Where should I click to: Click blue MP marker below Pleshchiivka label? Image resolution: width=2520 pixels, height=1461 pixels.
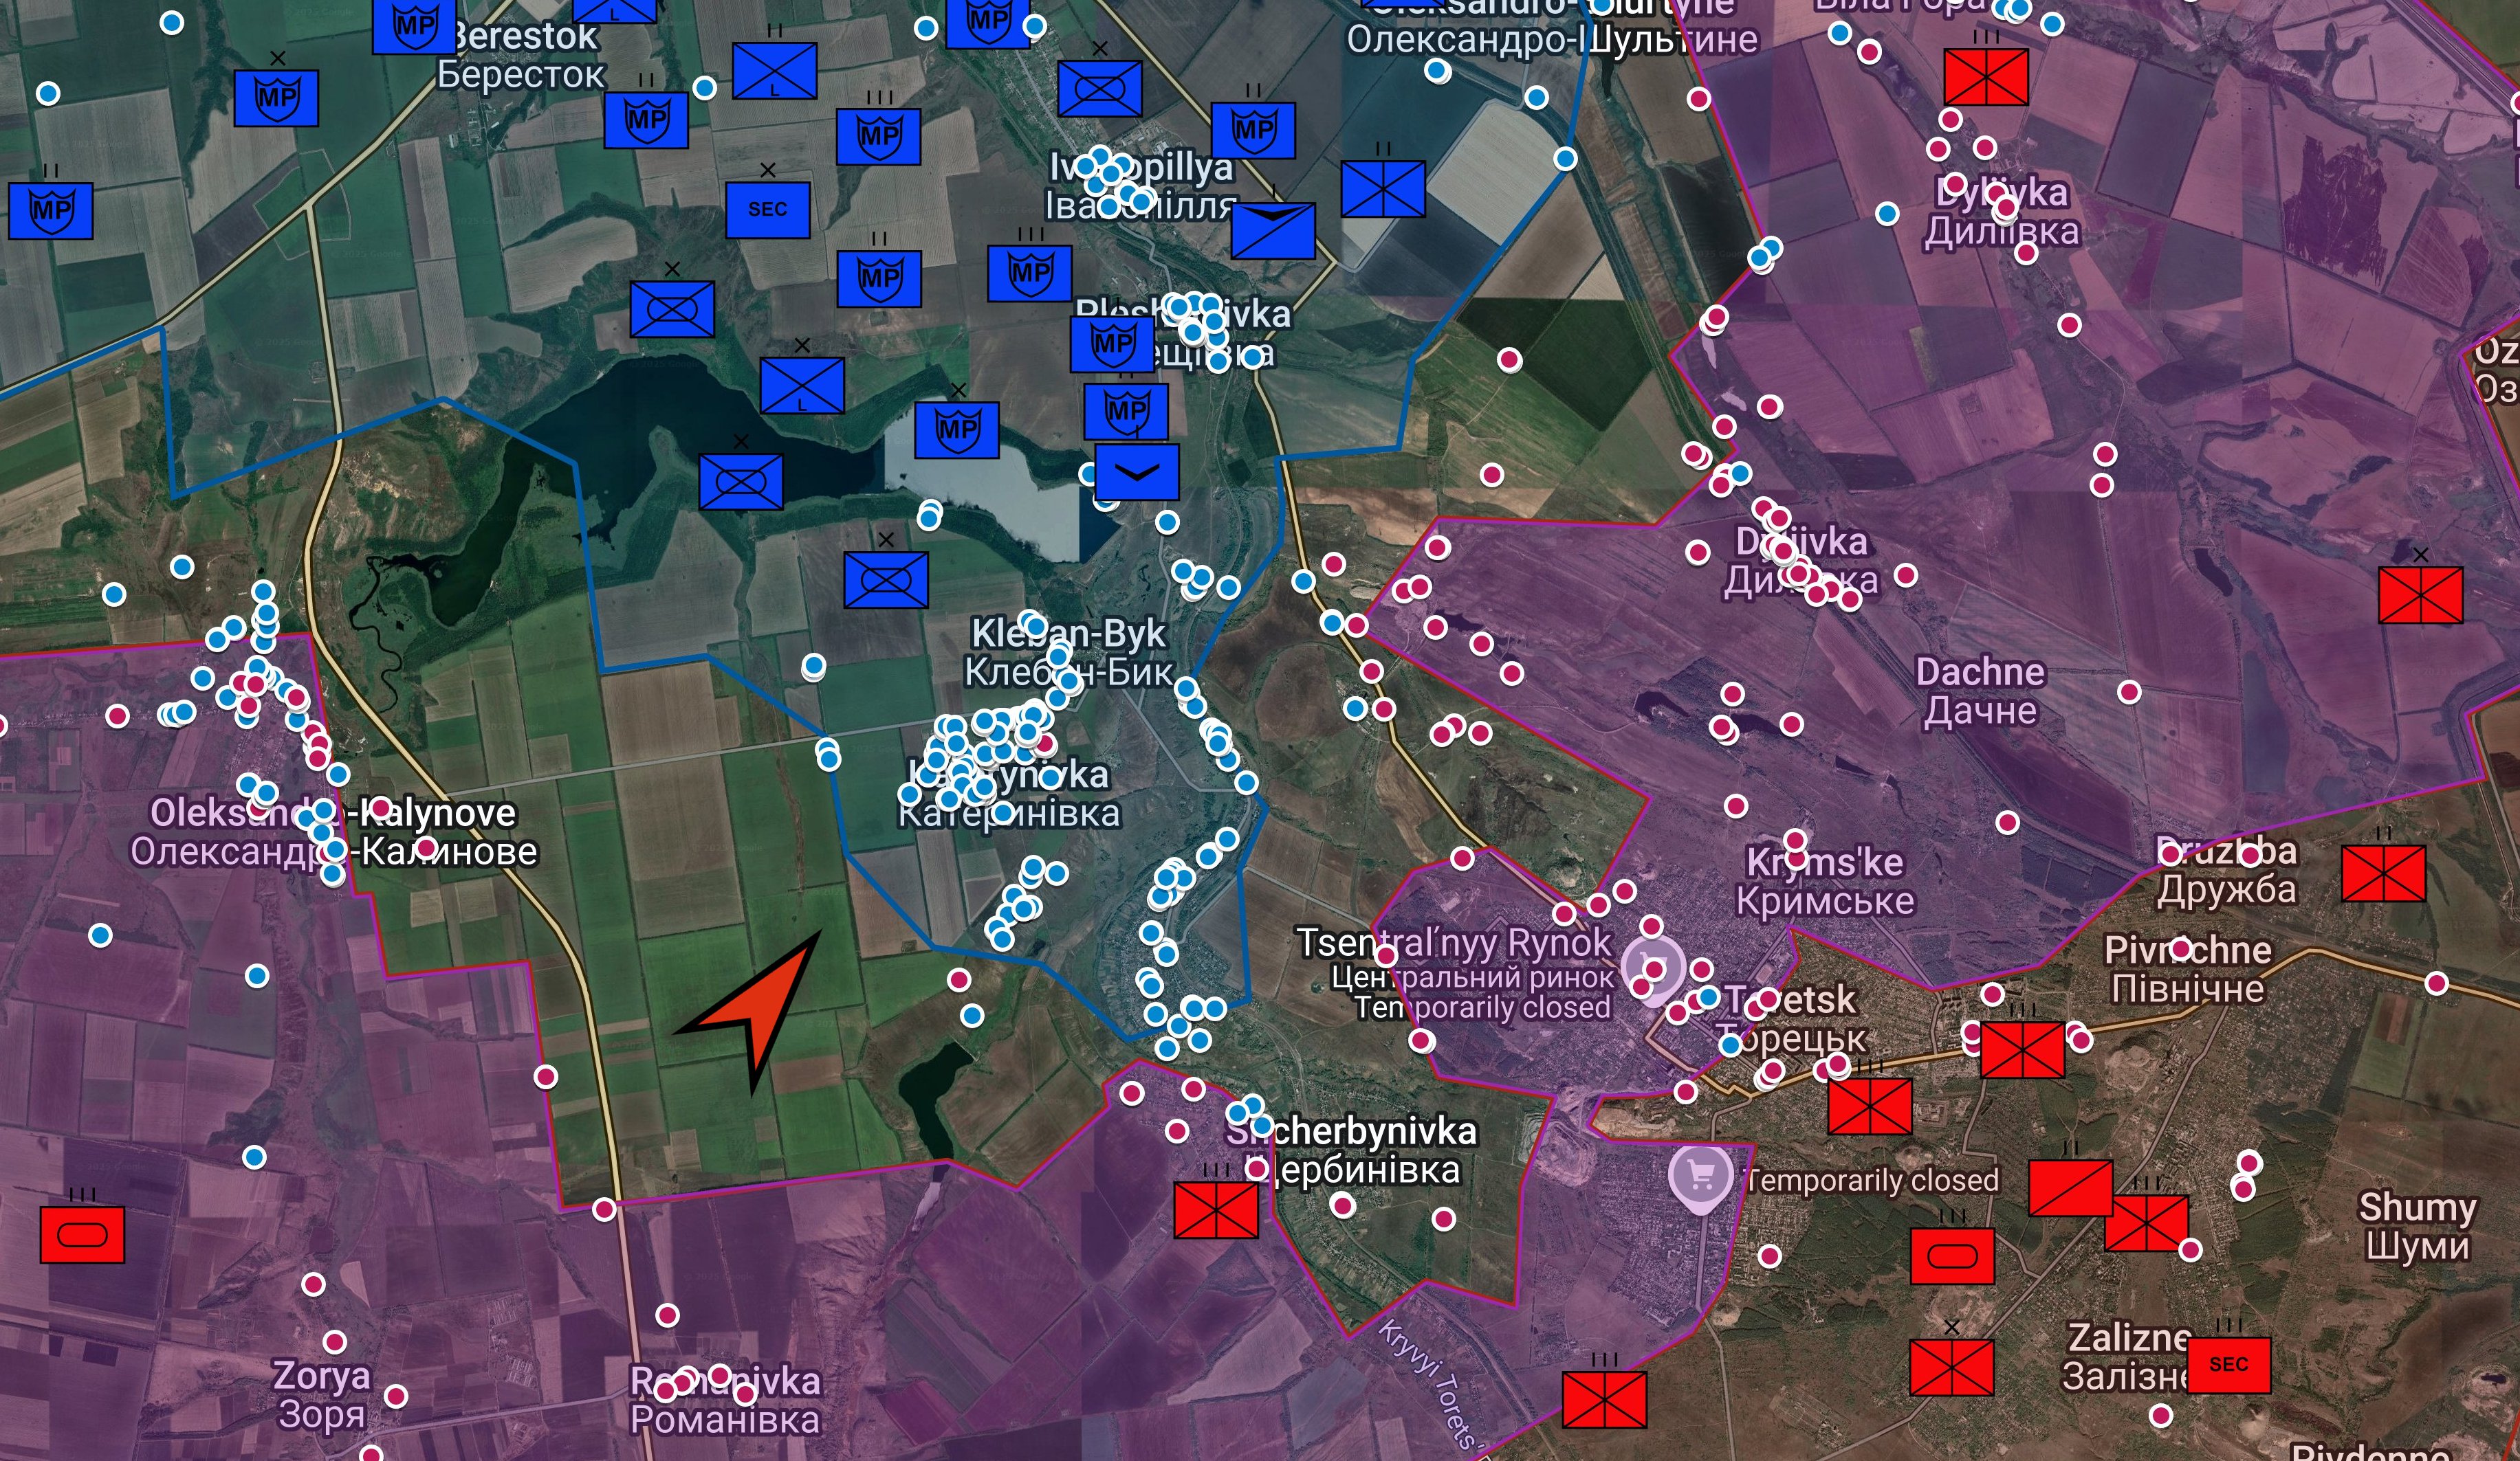click(1126, 412)
